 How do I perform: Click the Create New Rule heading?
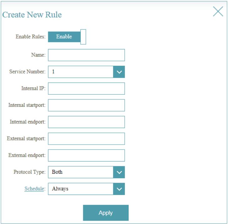pos(32,15)
